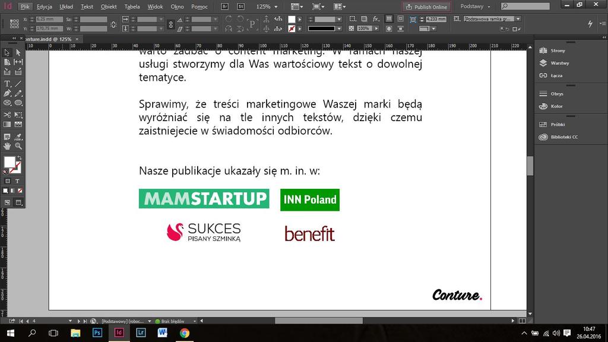
Task: Select the Pen tool
Action: coord(7,93)
